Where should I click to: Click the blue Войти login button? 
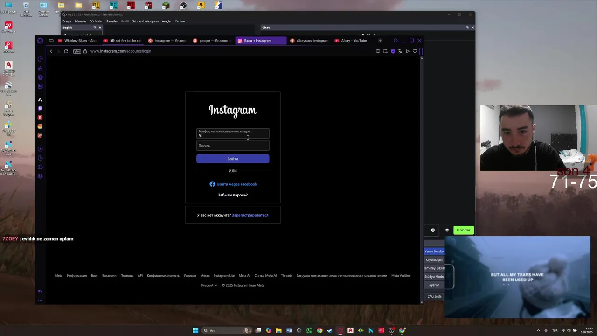(x=233, y=159)
